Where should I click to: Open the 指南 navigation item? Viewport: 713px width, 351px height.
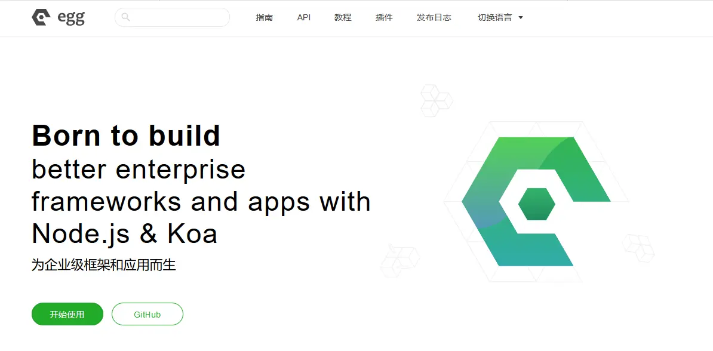(x=264, y=18)
